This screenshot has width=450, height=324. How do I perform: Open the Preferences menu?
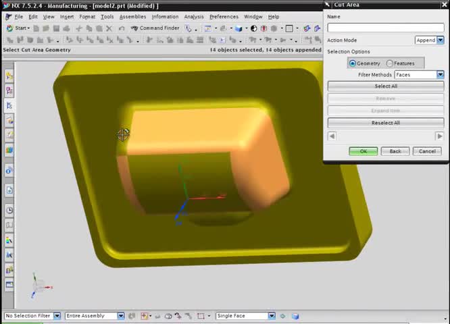[224, 17]
